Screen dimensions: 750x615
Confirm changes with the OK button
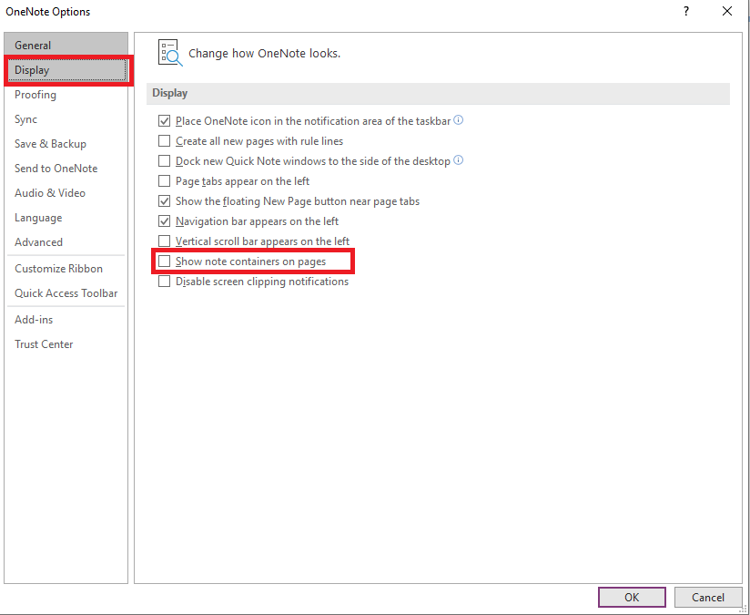coord(632,597)
